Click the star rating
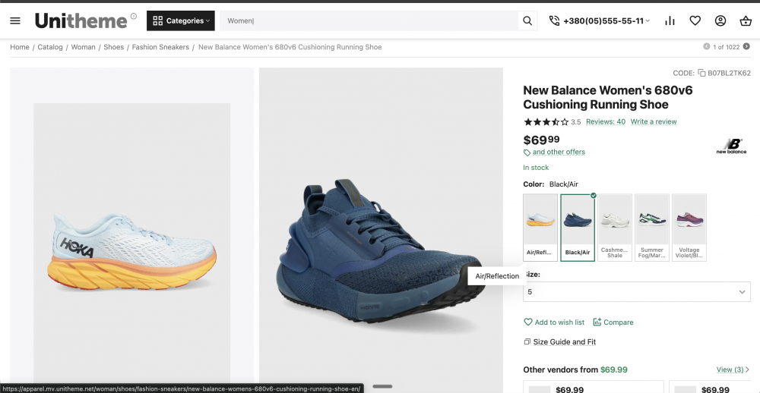This screenshot has width=760, height=393. [546, 122]
